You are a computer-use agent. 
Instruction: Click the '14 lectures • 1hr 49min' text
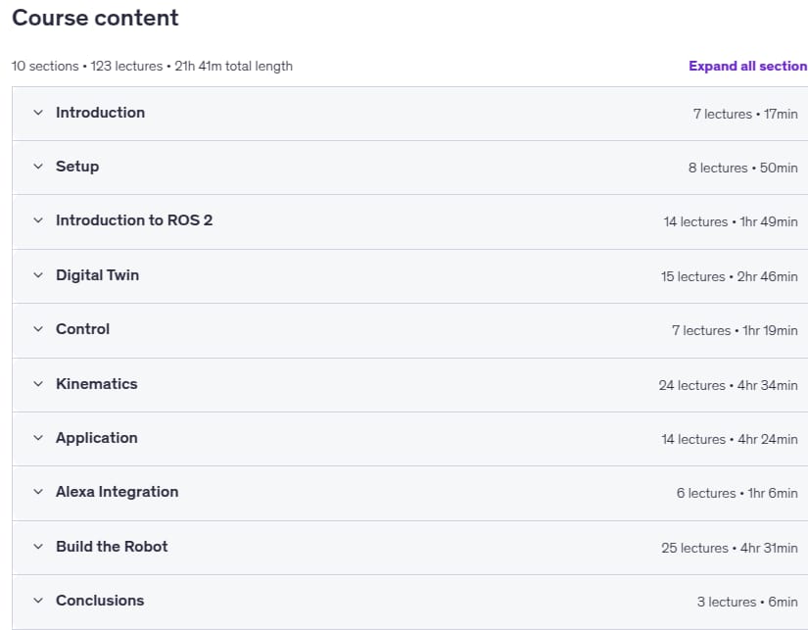click(x=731, y=221)
